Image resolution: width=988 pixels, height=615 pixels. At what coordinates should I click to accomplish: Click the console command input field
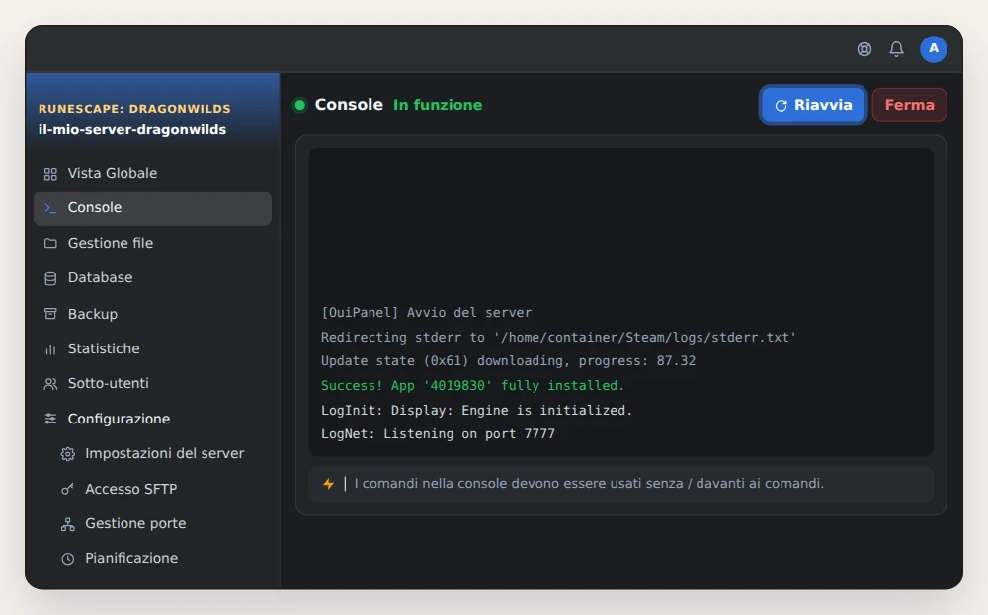click(x=620, y=484)
